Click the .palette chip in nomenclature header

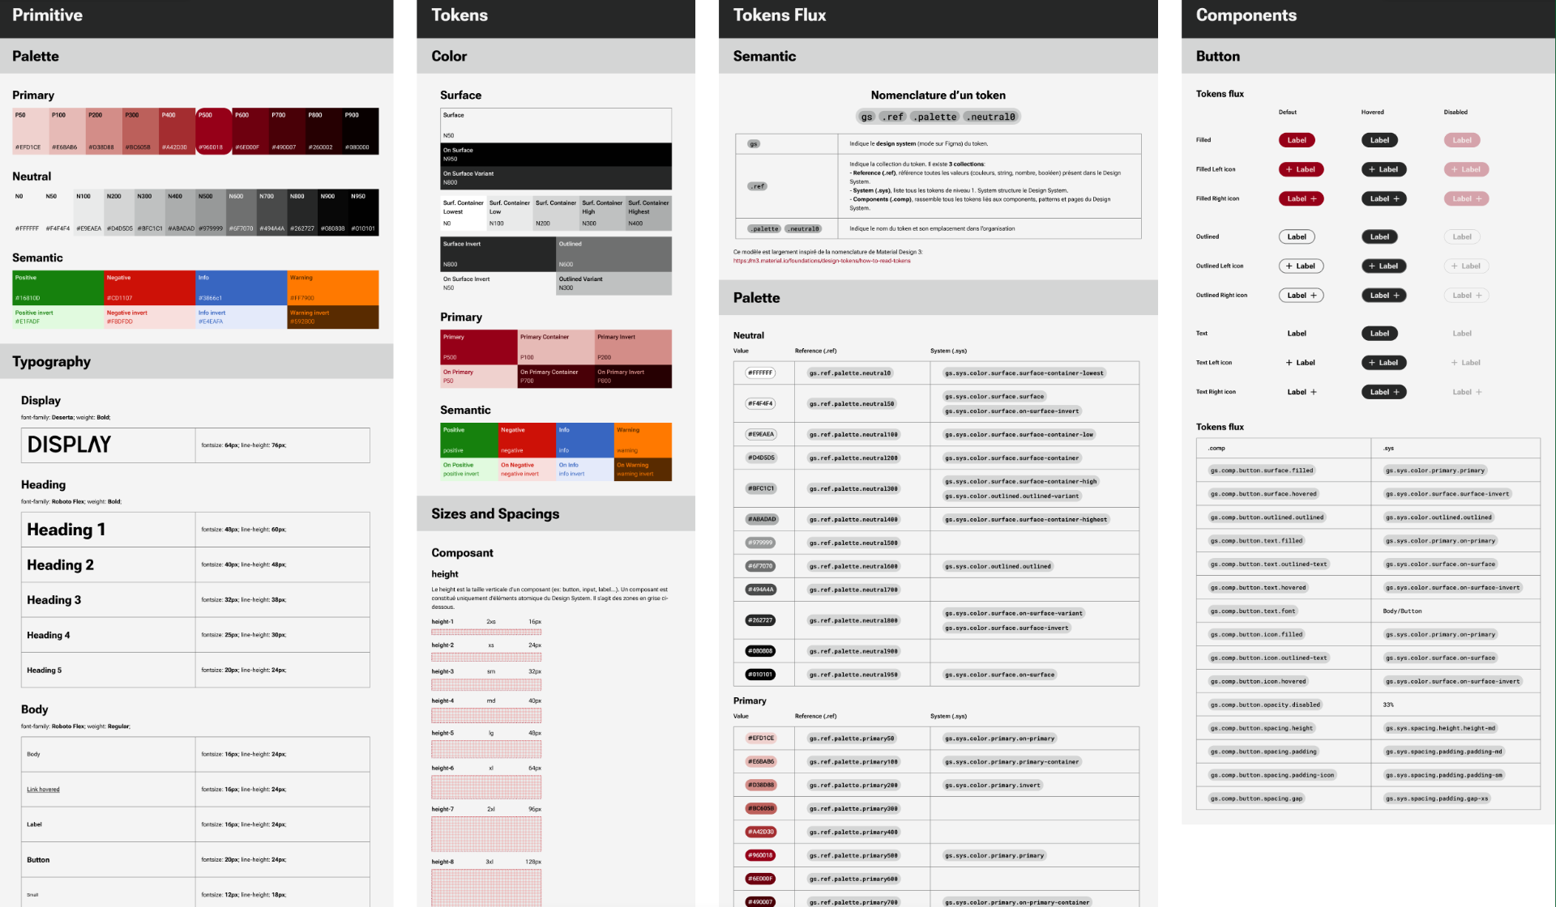936,117
